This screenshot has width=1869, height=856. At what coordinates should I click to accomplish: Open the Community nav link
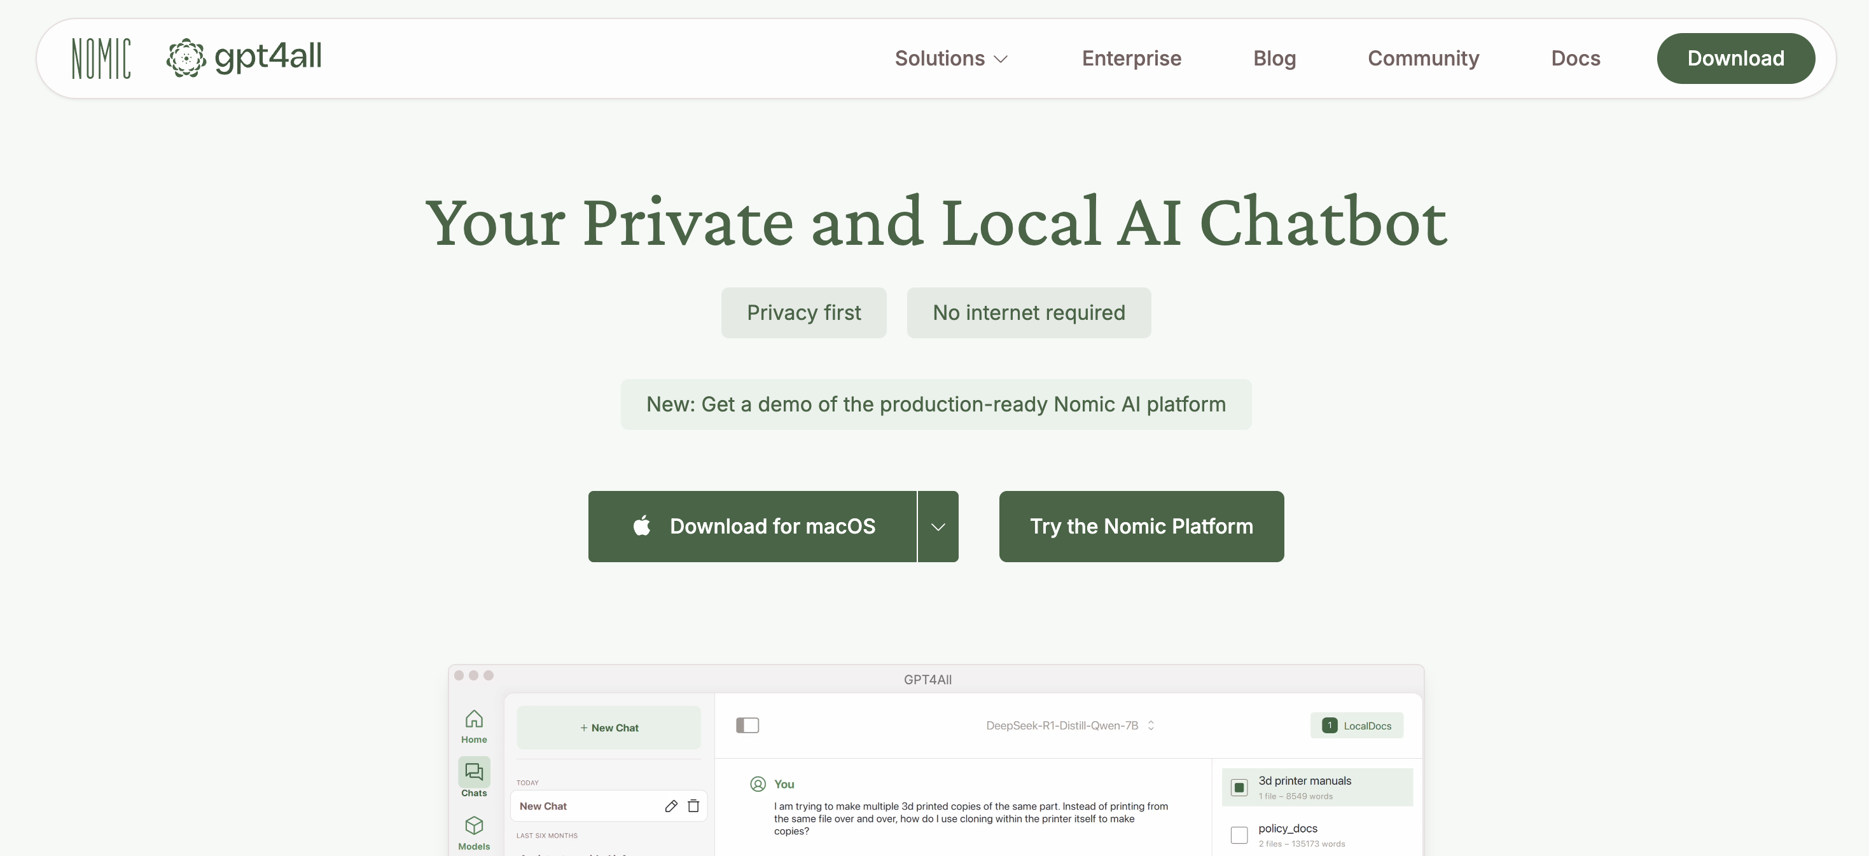1423,58
